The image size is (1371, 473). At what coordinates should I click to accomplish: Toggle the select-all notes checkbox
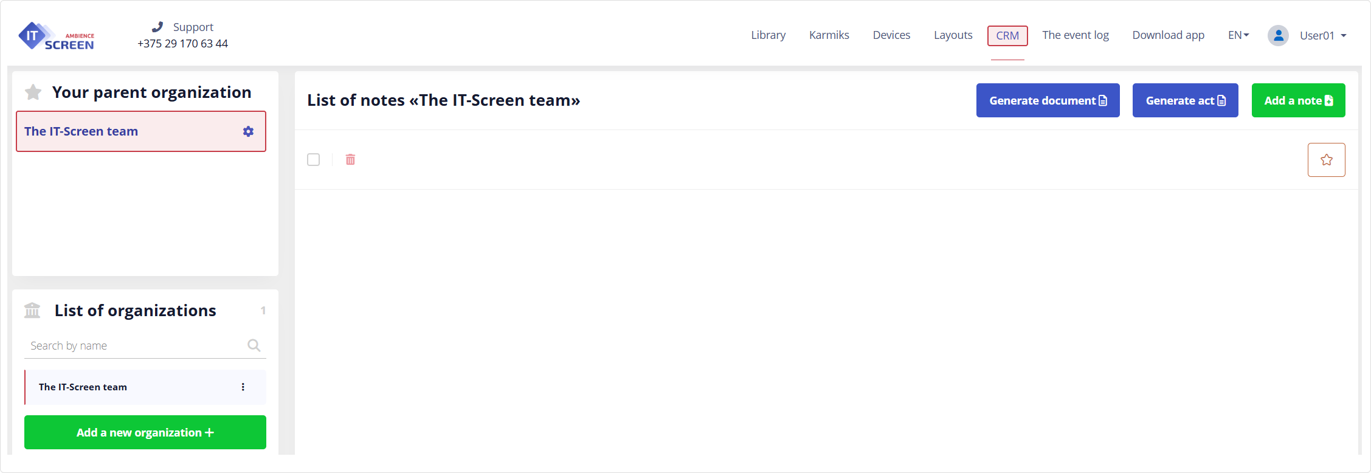point(314,160)
